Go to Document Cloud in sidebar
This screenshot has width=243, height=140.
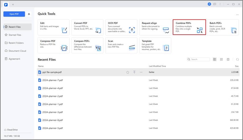(17, 51)
